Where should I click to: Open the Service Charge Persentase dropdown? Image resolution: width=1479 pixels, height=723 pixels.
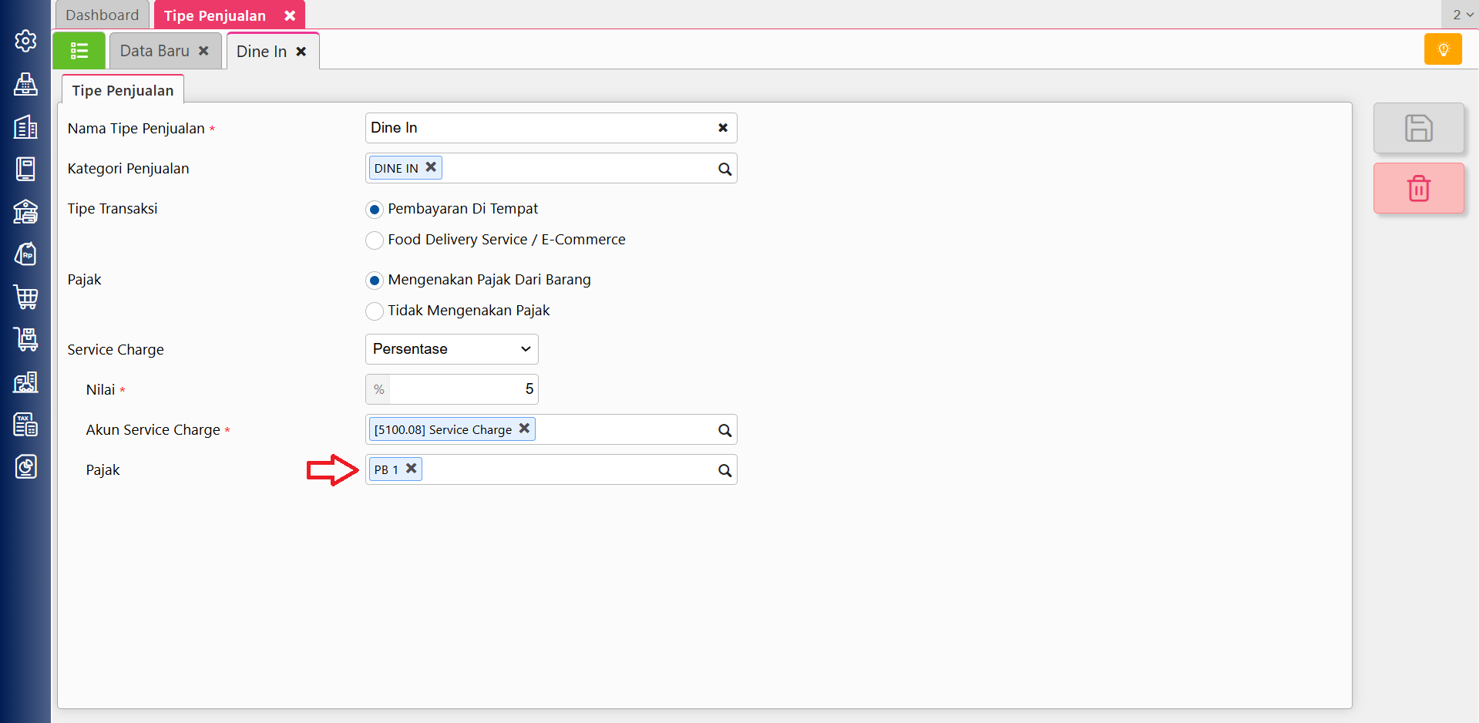[x=452, y=349]
